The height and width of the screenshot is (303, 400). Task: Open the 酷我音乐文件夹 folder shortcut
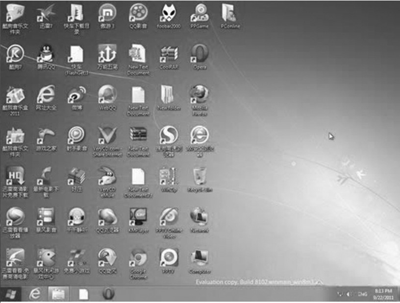pyautogui.click(x=15, y=141)
